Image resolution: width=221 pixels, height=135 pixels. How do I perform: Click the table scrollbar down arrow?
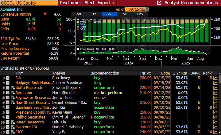(x=219, y=132)
